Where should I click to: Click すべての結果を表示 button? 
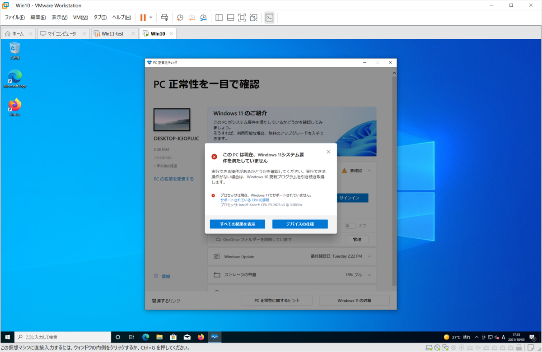coord(238,224)
